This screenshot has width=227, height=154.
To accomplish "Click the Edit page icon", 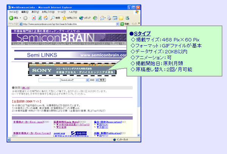I will [x=115, y=18].
